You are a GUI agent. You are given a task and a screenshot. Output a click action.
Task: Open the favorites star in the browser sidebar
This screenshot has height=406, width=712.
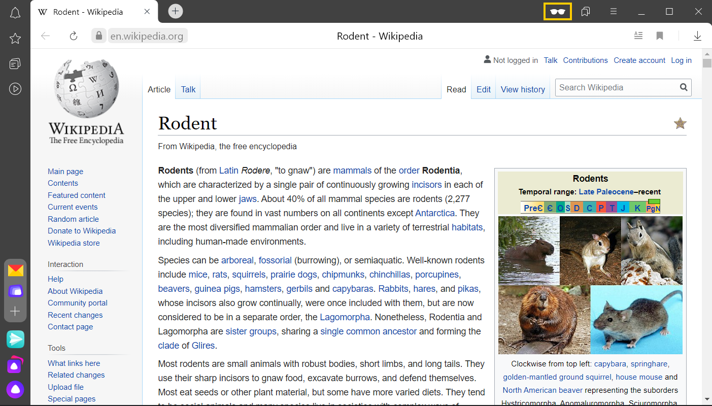tap(15, 39)
